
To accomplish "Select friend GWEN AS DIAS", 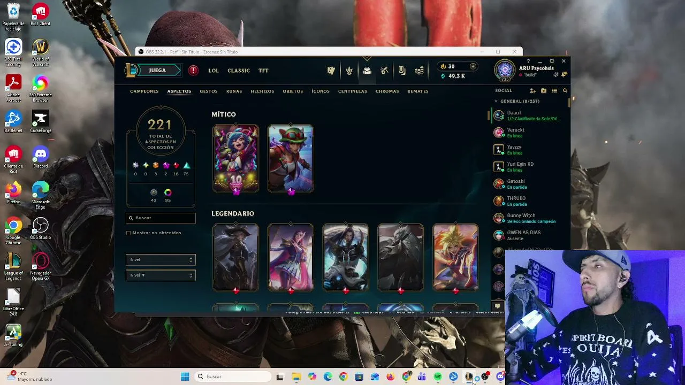I will tap(529, 235).
